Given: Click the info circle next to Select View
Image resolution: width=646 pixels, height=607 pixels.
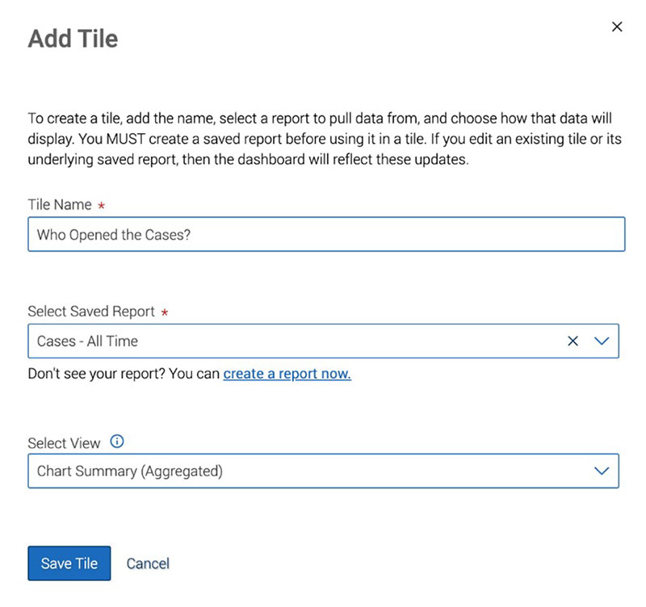Looking at the screenshot, I should click(x=116, y=442).
